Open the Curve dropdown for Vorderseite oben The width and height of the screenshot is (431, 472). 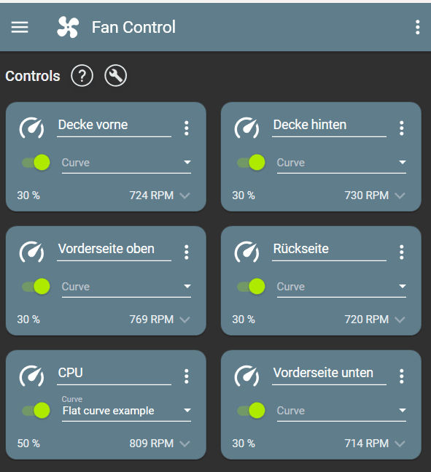(126, 287)
